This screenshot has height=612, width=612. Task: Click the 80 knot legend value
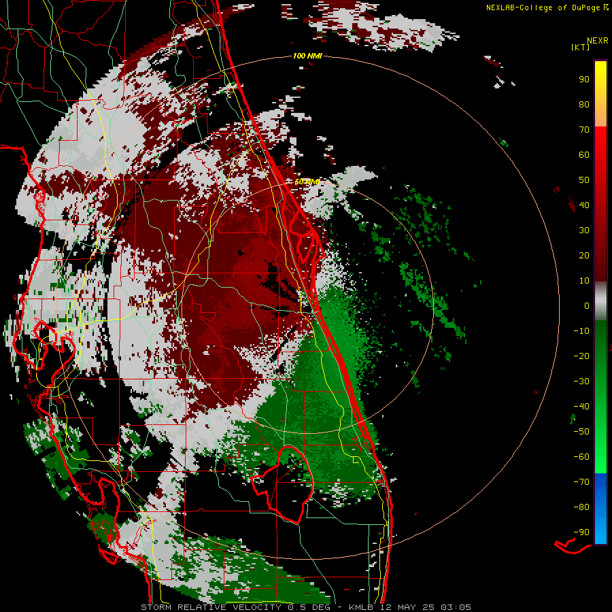(584, 104)
